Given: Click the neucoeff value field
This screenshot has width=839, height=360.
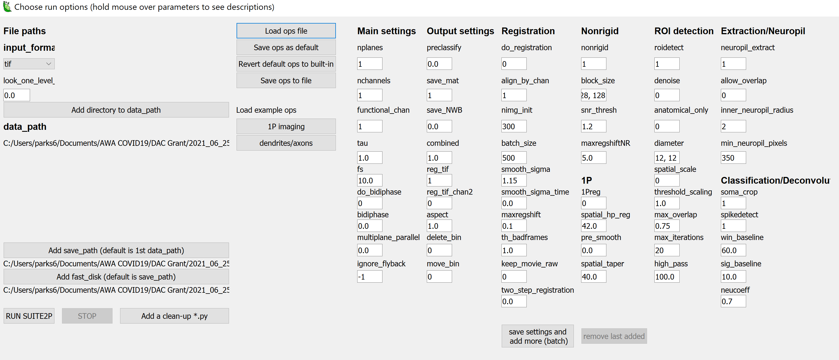Looking at the screenshot, I should pos(733,301).
